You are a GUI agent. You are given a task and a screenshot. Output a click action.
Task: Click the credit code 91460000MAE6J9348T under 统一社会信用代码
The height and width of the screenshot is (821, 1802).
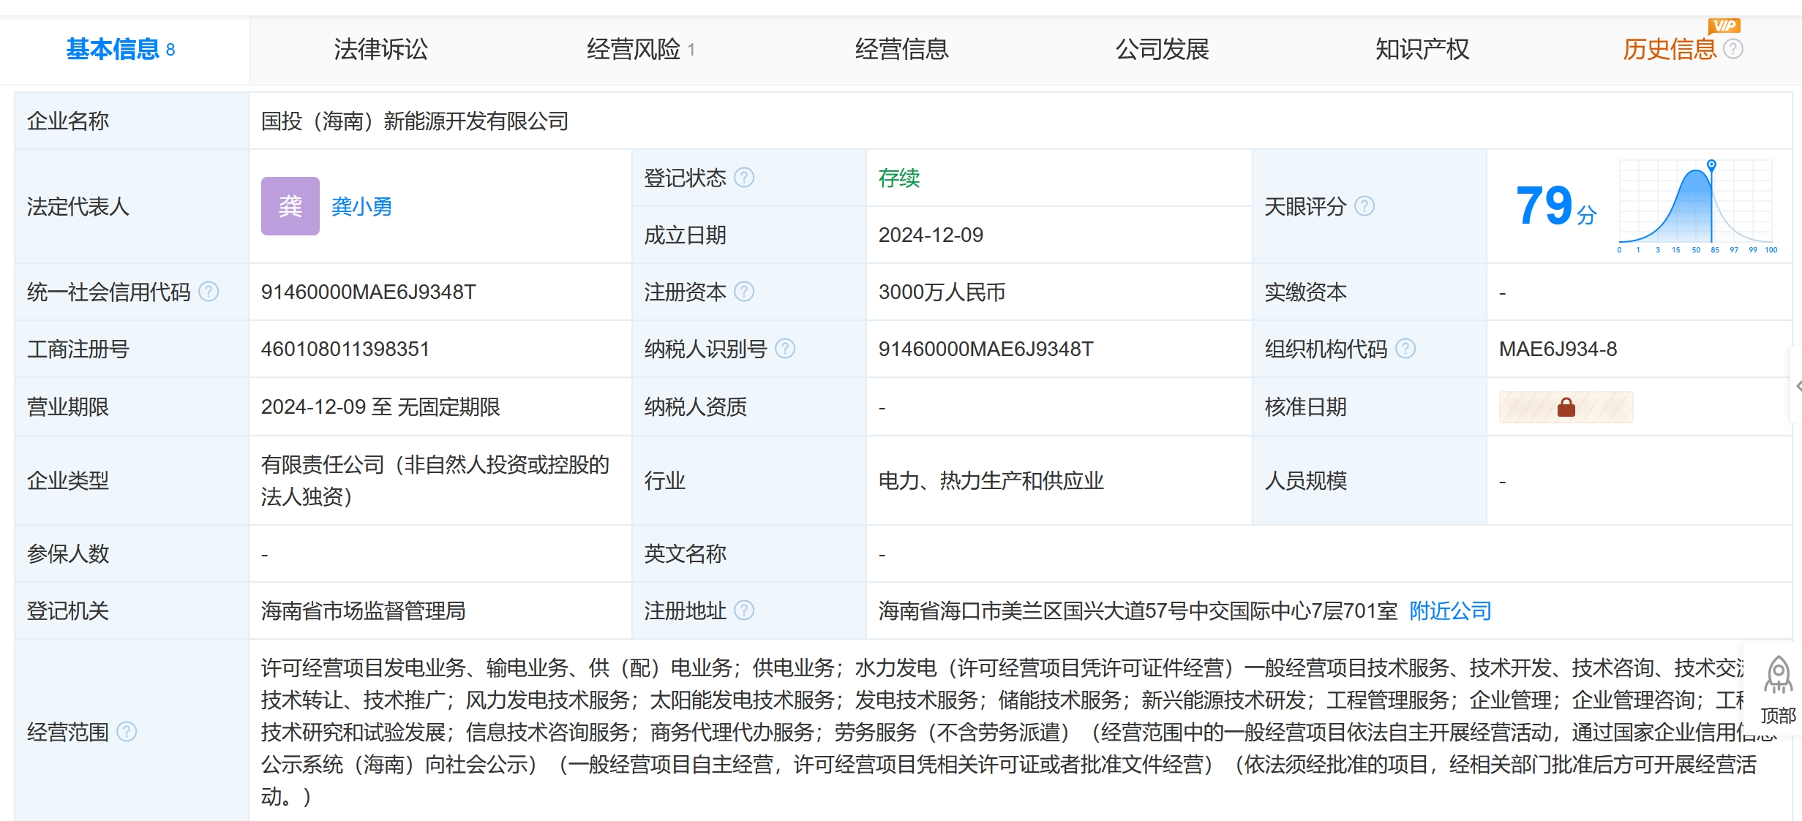point(369,292)
